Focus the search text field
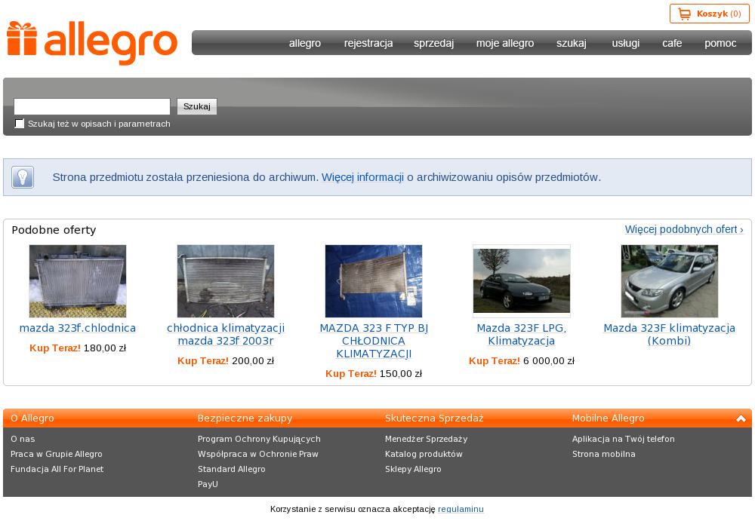Viewport: 755px width, 524px height. click(x=92, y=106)
